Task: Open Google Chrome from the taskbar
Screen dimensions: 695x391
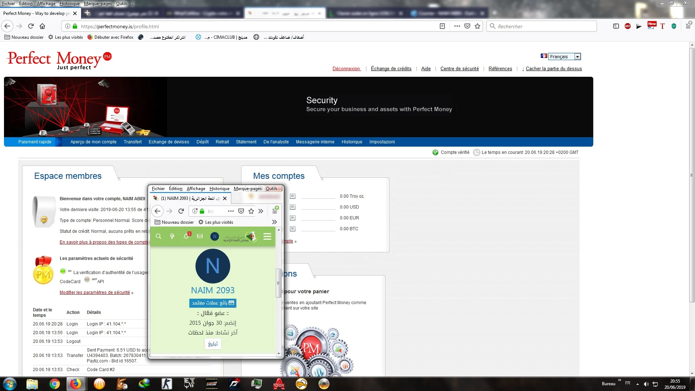Action: click(x=55, y=384)
